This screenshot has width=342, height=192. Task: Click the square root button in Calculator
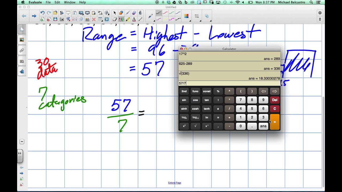[195, 126]
